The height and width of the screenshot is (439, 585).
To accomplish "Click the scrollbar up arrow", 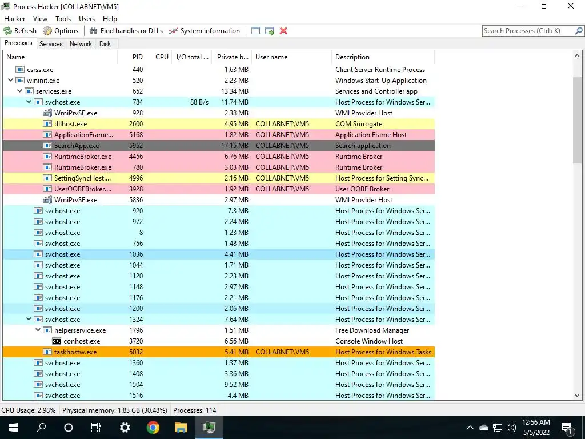I will pyautogui.click(x=577, y=56).
